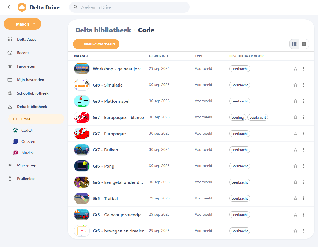Open Gr5 - Trefbal file name
Screen dimensions: 318x247
tap(105, 198)
